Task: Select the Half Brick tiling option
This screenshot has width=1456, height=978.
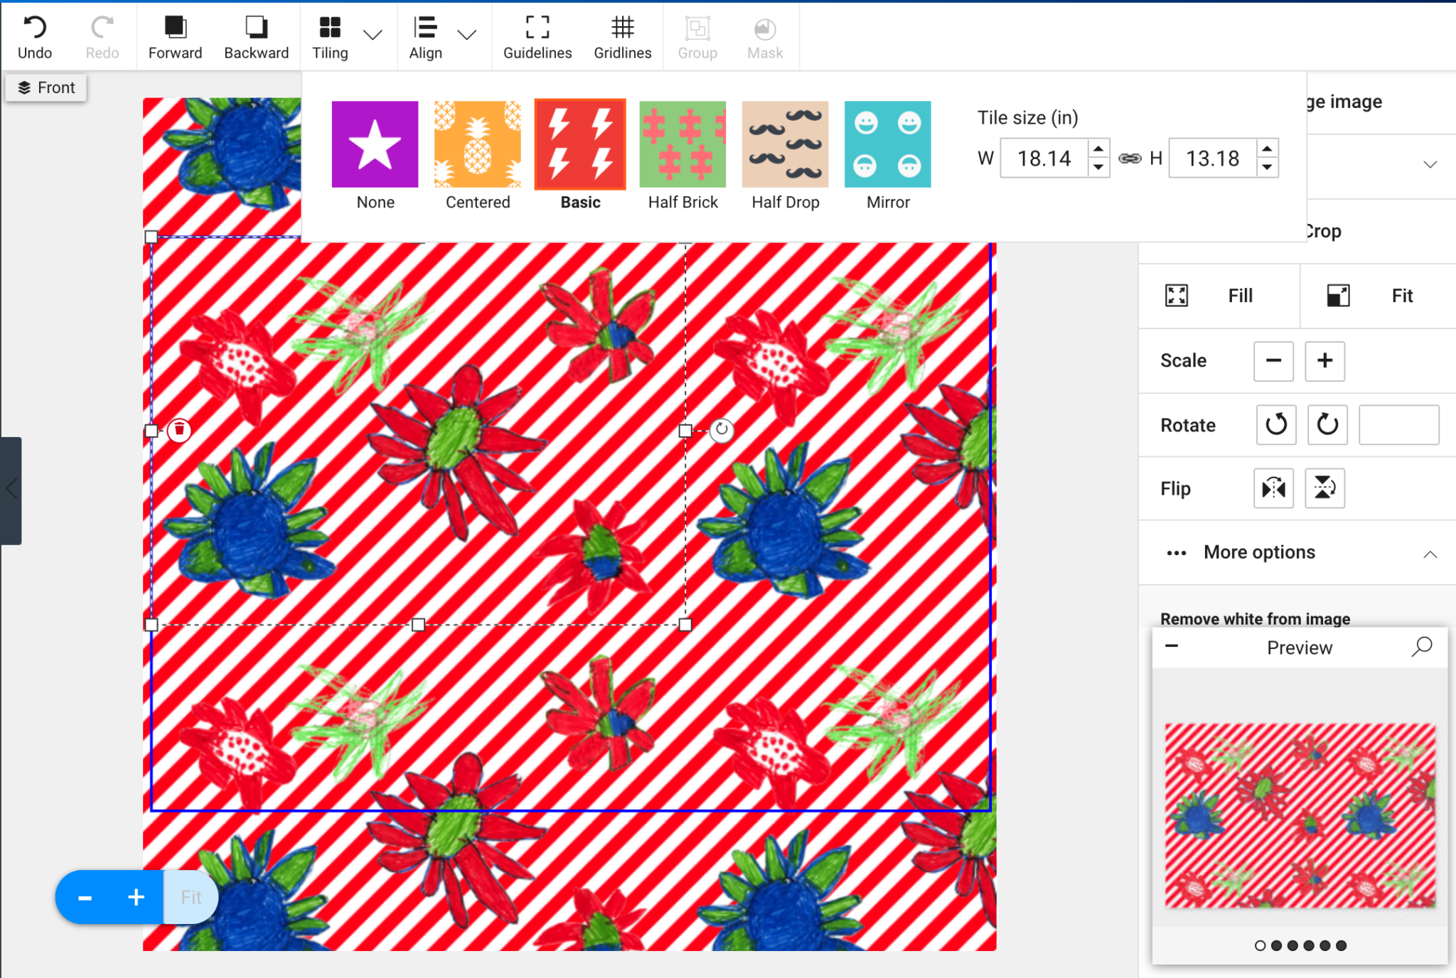Action: [x=682, y=145]
